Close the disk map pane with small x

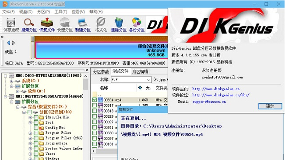coord(2,37)
